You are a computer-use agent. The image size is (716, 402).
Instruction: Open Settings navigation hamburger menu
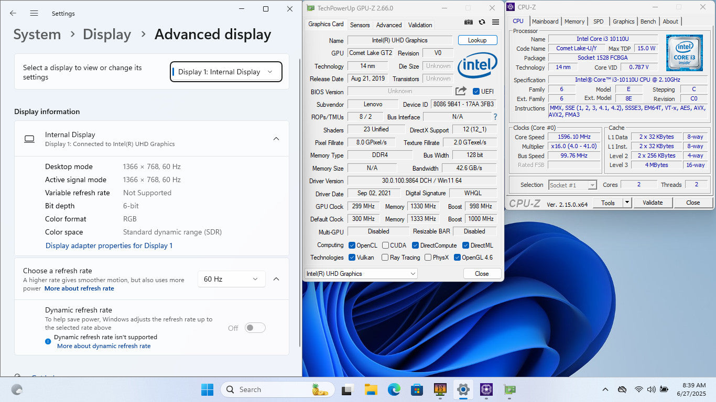tap(34, 13)
